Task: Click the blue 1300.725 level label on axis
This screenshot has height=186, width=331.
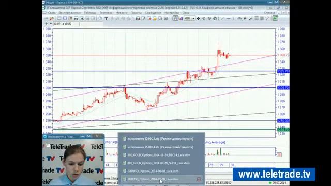Action: [x=283, y=87]
